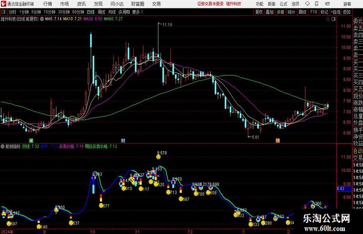Viewport: 363px width, 234px height.
Task: Open the 市场 menu
Action: point(65,4)
